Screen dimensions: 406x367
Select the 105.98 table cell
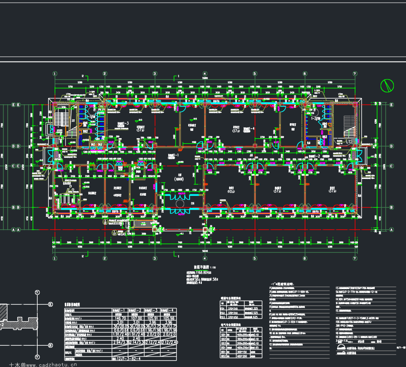pyautogui.click(x=169, y=319)
